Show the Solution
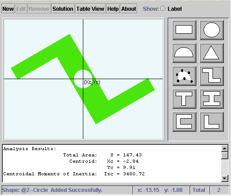 pyautogui.click(x=63, y=9)
